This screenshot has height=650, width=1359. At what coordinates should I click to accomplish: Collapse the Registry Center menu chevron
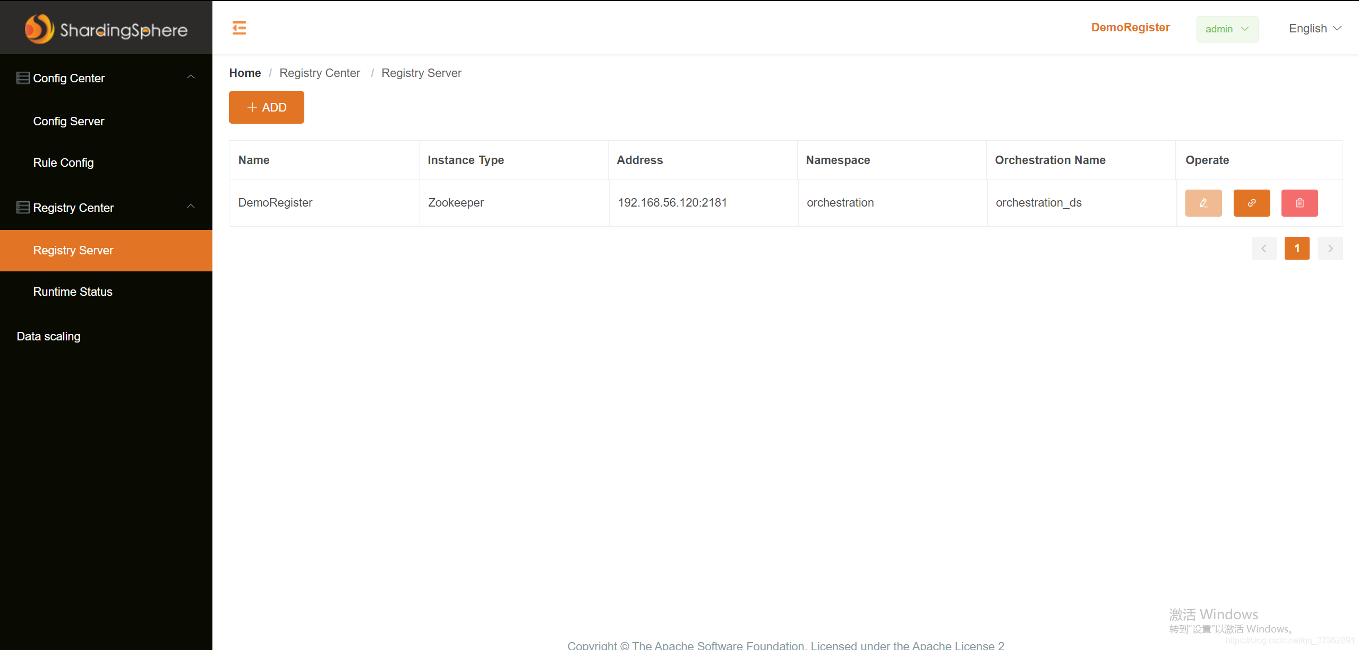pyautogui.click(x=191, y=207)
